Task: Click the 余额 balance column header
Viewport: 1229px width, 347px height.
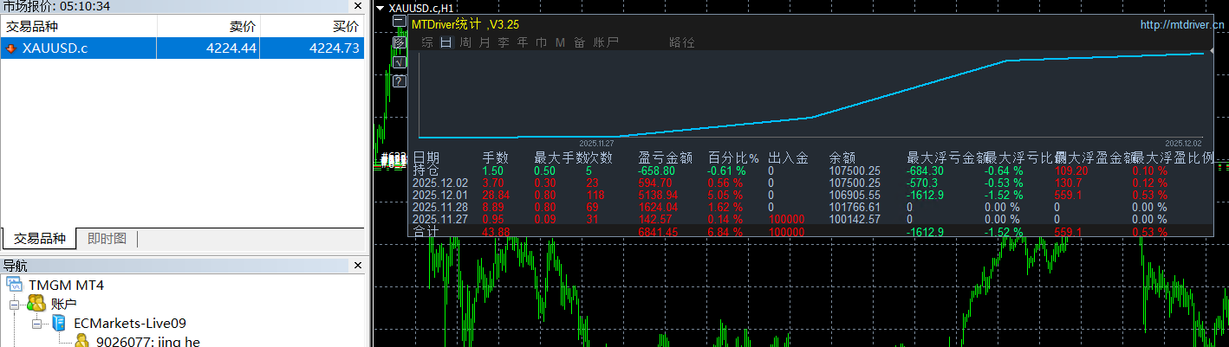Action: point(842,157)
